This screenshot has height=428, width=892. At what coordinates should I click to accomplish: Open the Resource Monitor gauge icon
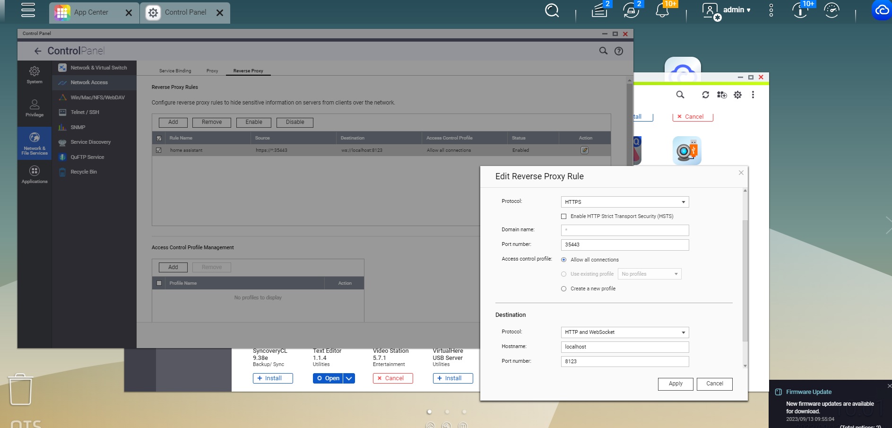click(x=831, y=9)
